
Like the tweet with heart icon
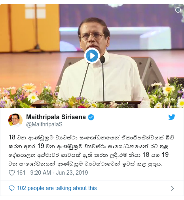pyautogui.click(x=12, y=173)
